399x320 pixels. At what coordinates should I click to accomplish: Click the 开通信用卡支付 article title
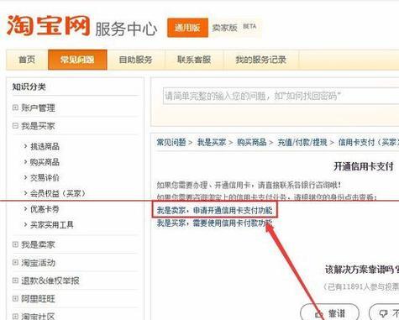[364, 166]
